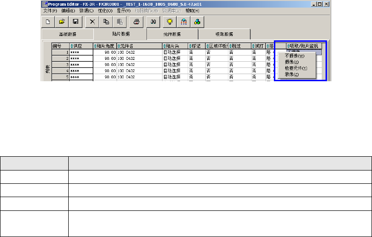Image resolution: width=372 pixels, height=237 pixels.
Task: Sort by the 贴片角度 column header
Action: (x=105, y=46)
